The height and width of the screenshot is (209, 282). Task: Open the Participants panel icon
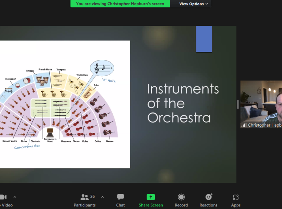pyautogui.click(x=84, y=197)
